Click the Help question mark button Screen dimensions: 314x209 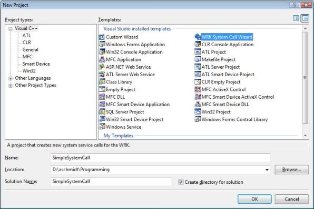[x=295, y=5]
